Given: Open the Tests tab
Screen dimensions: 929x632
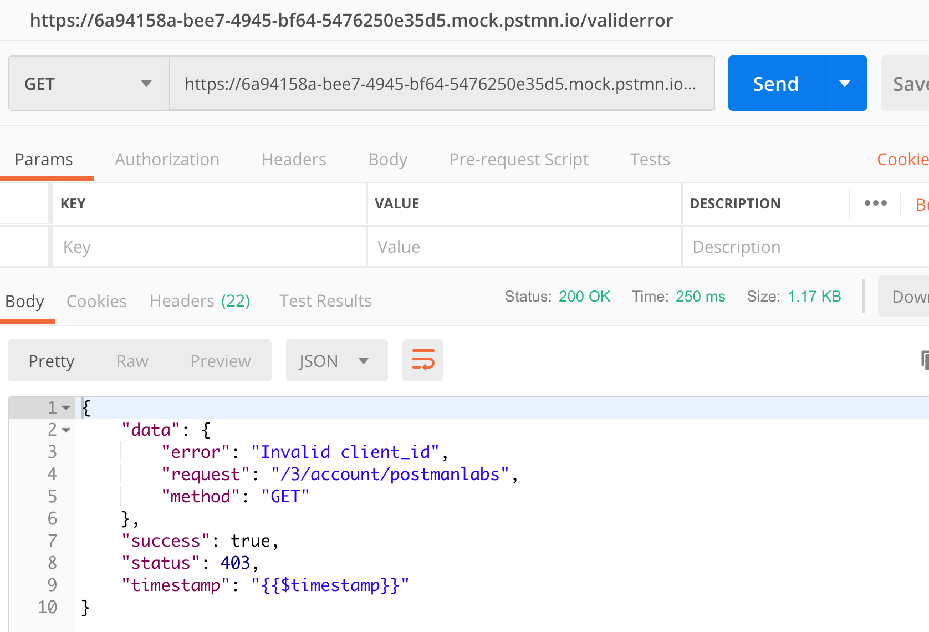Looking at the screenshot, I should point(650,160).
